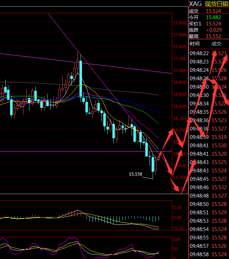229x259 pixels.
Task: Click the tick time 09:48:48
Action: pos(199,196)
